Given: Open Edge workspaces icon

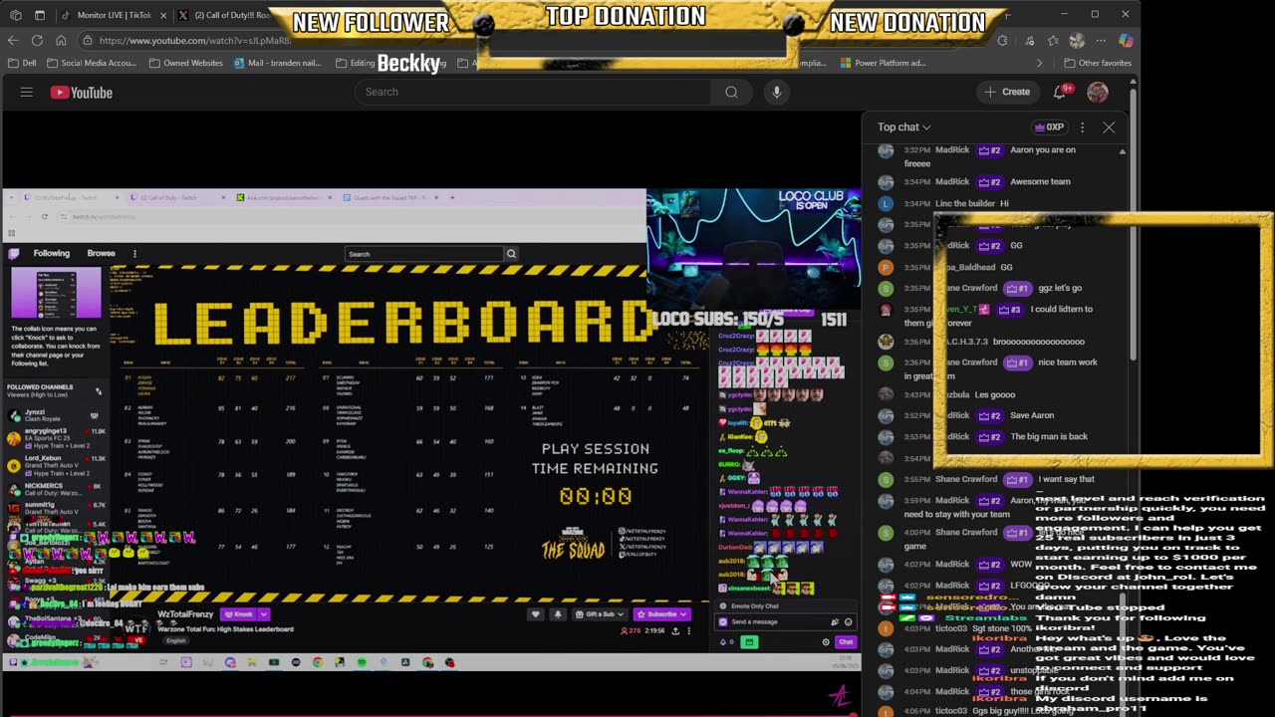Looking at the screenshot, I should tap(16, 15).
